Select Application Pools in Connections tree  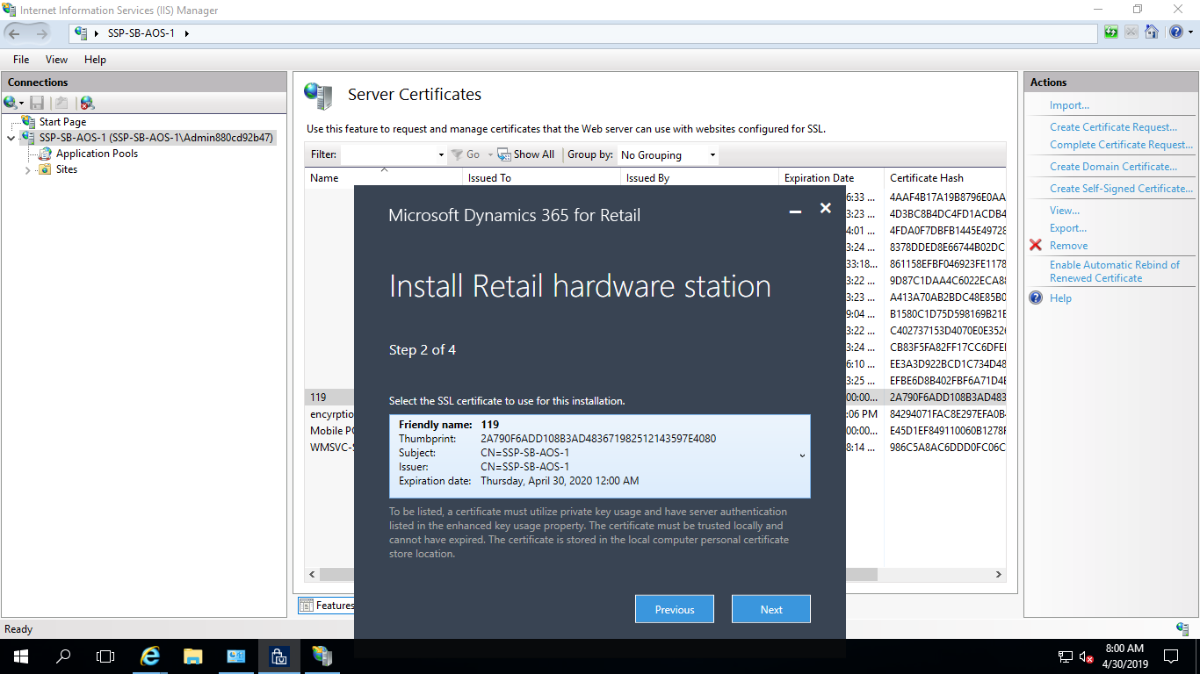97,154
